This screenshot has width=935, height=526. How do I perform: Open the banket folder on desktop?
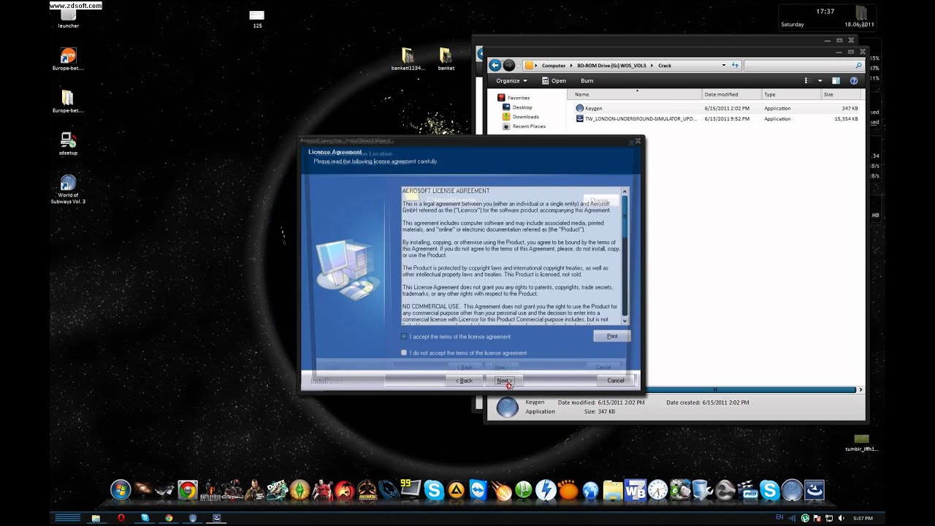(446, 59)
